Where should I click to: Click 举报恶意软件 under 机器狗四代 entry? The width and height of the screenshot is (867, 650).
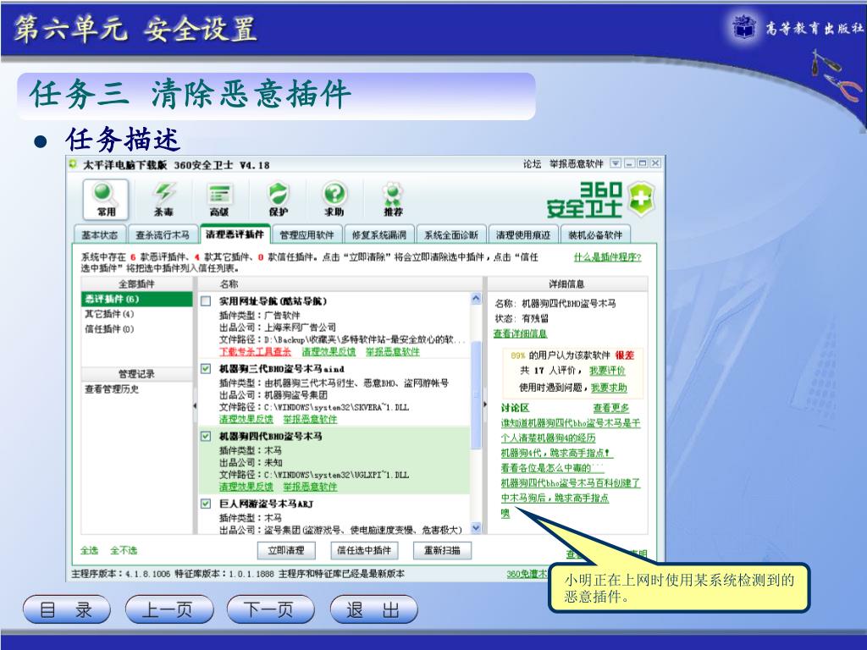(310, 487)
